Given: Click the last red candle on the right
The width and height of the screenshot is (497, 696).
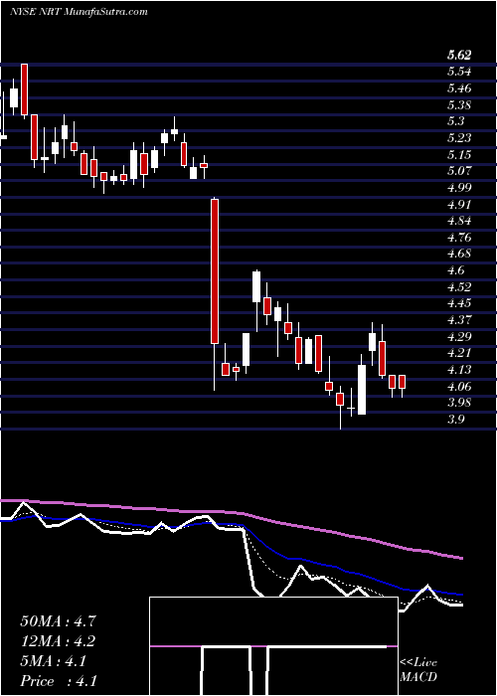Looking at the screenshot, I should point(402,382).
